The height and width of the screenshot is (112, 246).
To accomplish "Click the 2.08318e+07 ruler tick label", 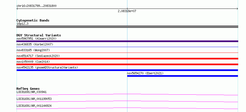I will [x=127, y=11].
